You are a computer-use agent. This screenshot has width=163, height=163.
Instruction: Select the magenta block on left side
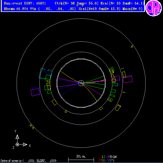35,92
